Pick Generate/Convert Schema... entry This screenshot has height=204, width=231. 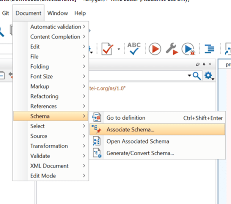click(140, 153)
